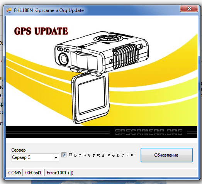202x184 pixels.
Task: Click the COM5 status bar entry
Action: coord(15,173)
